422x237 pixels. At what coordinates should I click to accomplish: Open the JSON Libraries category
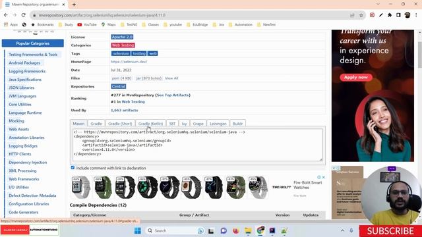pos(22,88)
